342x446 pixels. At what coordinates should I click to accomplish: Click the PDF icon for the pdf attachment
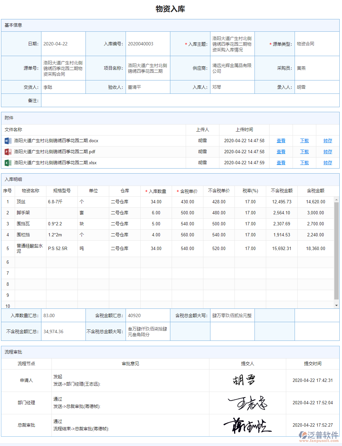click(x=8, y=152)
